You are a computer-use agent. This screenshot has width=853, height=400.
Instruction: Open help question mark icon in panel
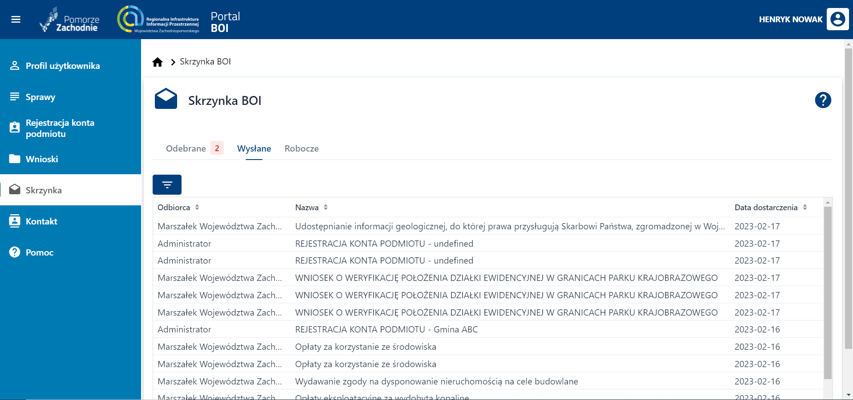(x=823, y=100)
